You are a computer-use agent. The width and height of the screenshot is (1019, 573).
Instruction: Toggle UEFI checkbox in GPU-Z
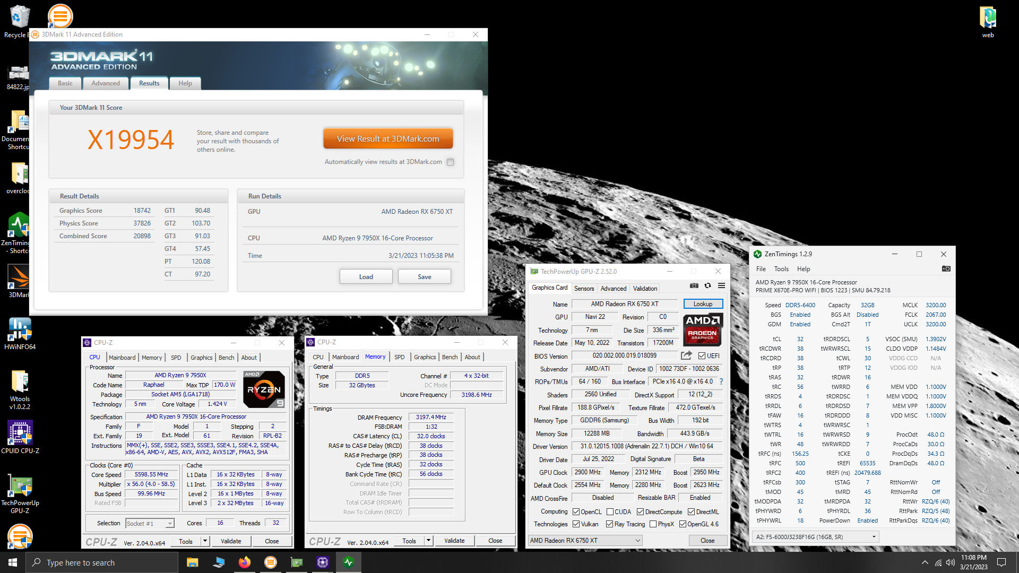click(x=702, y=356)
